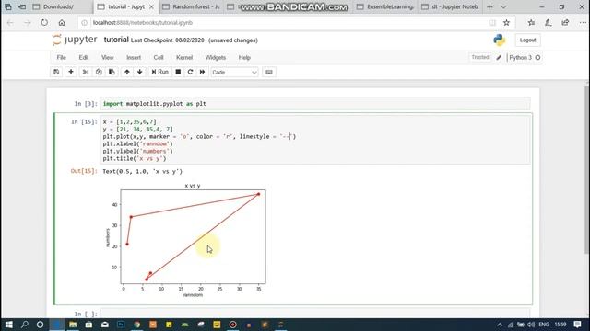Move selected cell down arrow
Viewport: 590px width, 331px height.
(139, 72)
